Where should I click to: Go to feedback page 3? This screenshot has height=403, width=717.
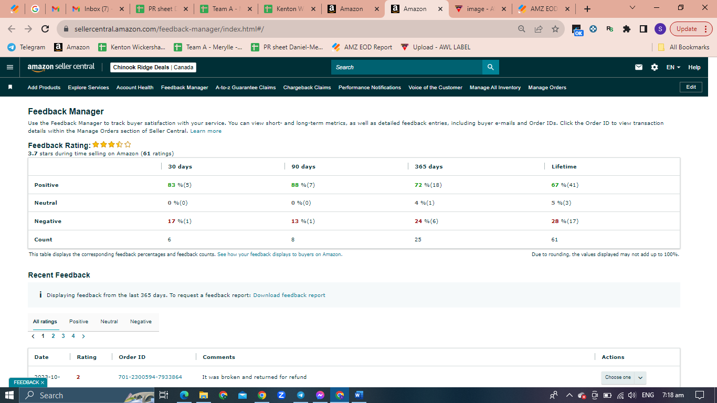(x=63, y=336)
